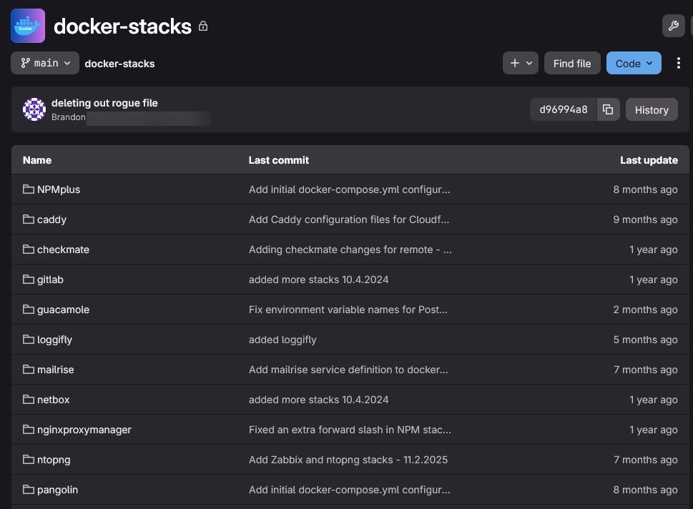The image size is (693, 509).
Task: Click the checkmate folder icon
Action: pyautogui.click(x=29, y=249)
